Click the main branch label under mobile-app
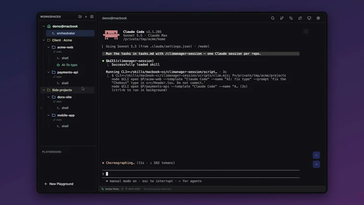Image resolution: width=364 pixels, height=205 pixels. click(x=59, y=120)
